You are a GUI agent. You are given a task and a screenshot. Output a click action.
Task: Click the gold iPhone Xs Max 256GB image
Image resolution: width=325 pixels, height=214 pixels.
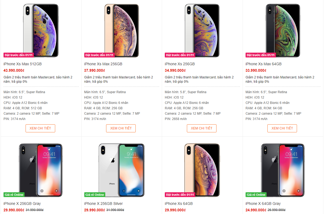click(x=121, y=30)
